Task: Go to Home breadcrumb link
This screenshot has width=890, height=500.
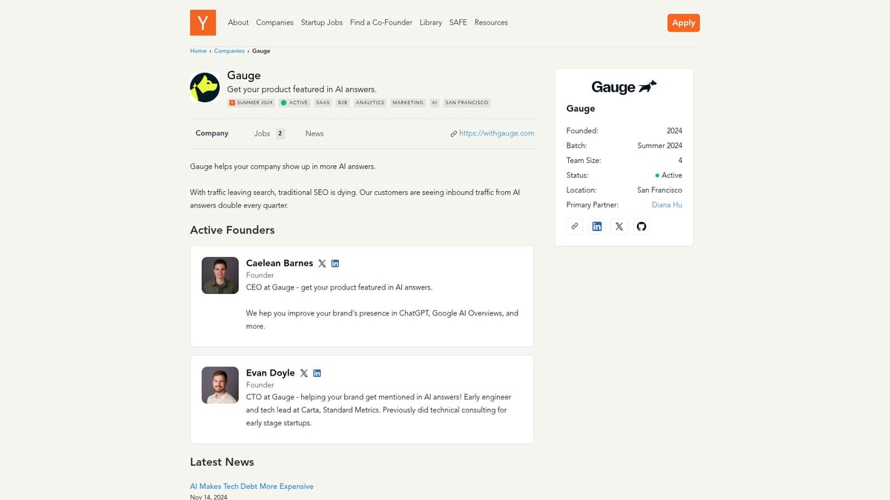Action: coord(198,51)
